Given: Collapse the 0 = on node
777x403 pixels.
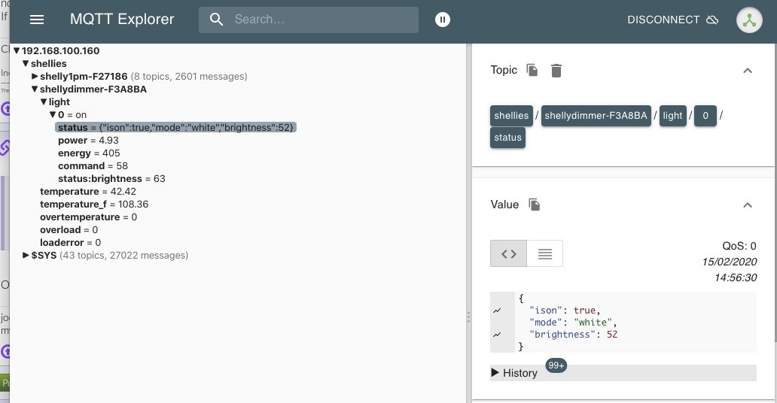Looking at the screenshot, I should click(x=53, y=114).
